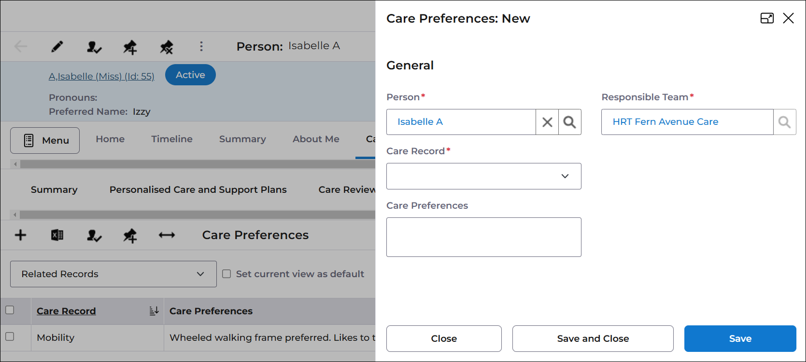Screen dimensions: 806x362
Task: Export the list with the Excel icon
Action: 57,235
